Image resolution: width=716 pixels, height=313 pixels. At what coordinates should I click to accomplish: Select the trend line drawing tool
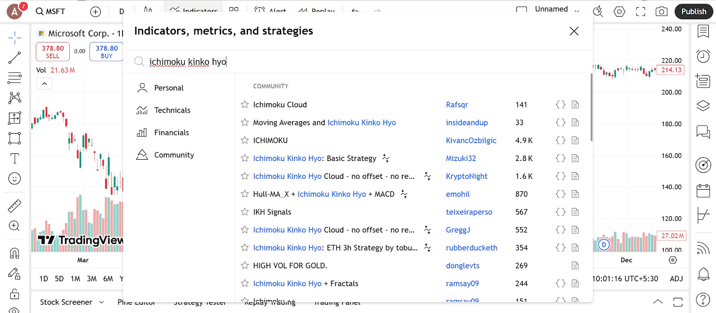click(x=15, y=58)
